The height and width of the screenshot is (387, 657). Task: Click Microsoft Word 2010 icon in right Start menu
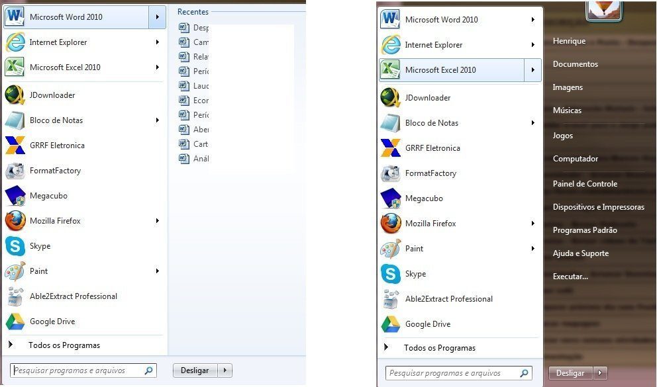[x=390, y=19]
